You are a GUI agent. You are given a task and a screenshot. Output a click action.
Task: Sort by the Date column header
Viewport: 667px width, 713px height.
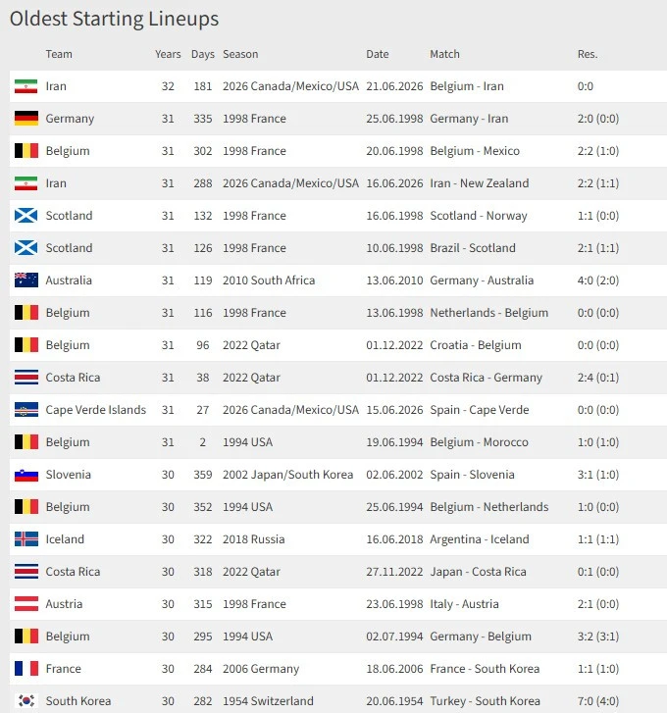point(378,54)
